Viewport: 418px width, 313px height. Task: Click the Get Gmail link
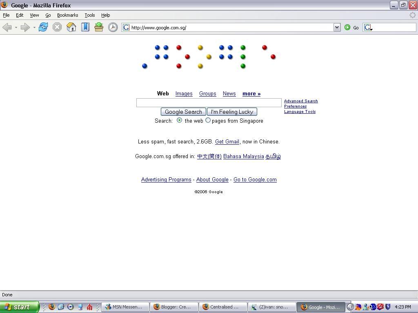tap(227, 141)
